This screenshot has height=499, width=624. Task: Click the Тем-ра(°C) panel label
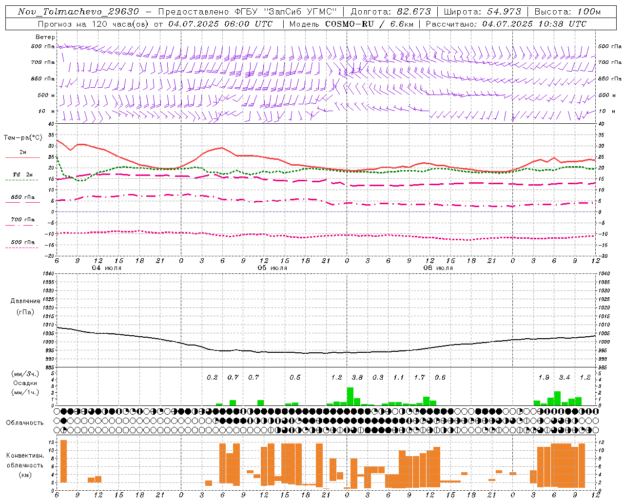23,138
